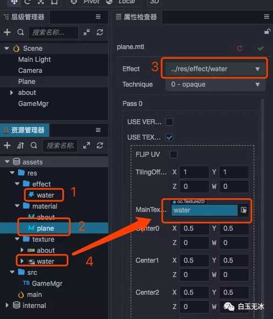The image size is (273, 319).
Task: Collapse the res folder arrow
Action: pyautogui.click(x=12, y=173)
